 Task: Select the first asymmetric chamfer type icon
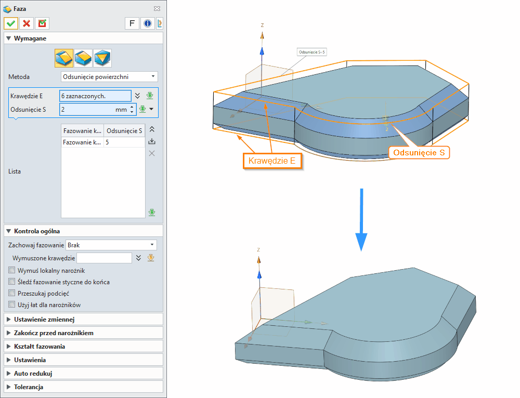coord(63,58)
